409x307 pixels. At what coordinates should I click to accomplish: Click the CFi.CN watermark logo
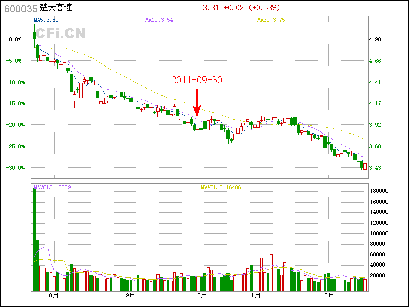[x=60, y=33]
